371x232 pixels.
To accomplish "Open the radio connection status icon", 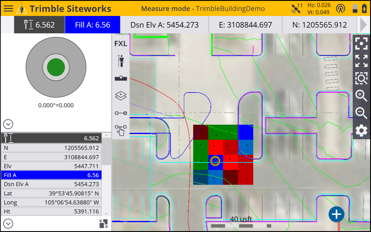I will [341, 9].
